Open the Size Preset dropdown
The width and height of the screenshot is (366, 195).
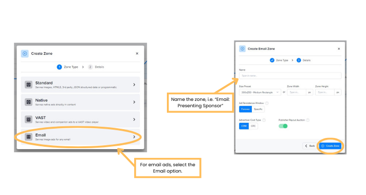click(x=260, y=92)
